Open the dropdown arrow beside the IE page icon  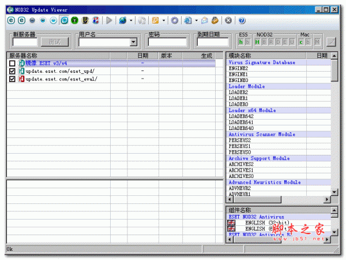(196, 21)
